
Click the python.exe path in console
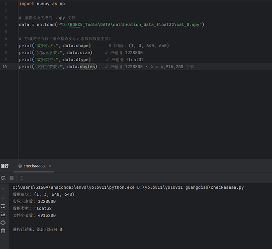[74, 187]
